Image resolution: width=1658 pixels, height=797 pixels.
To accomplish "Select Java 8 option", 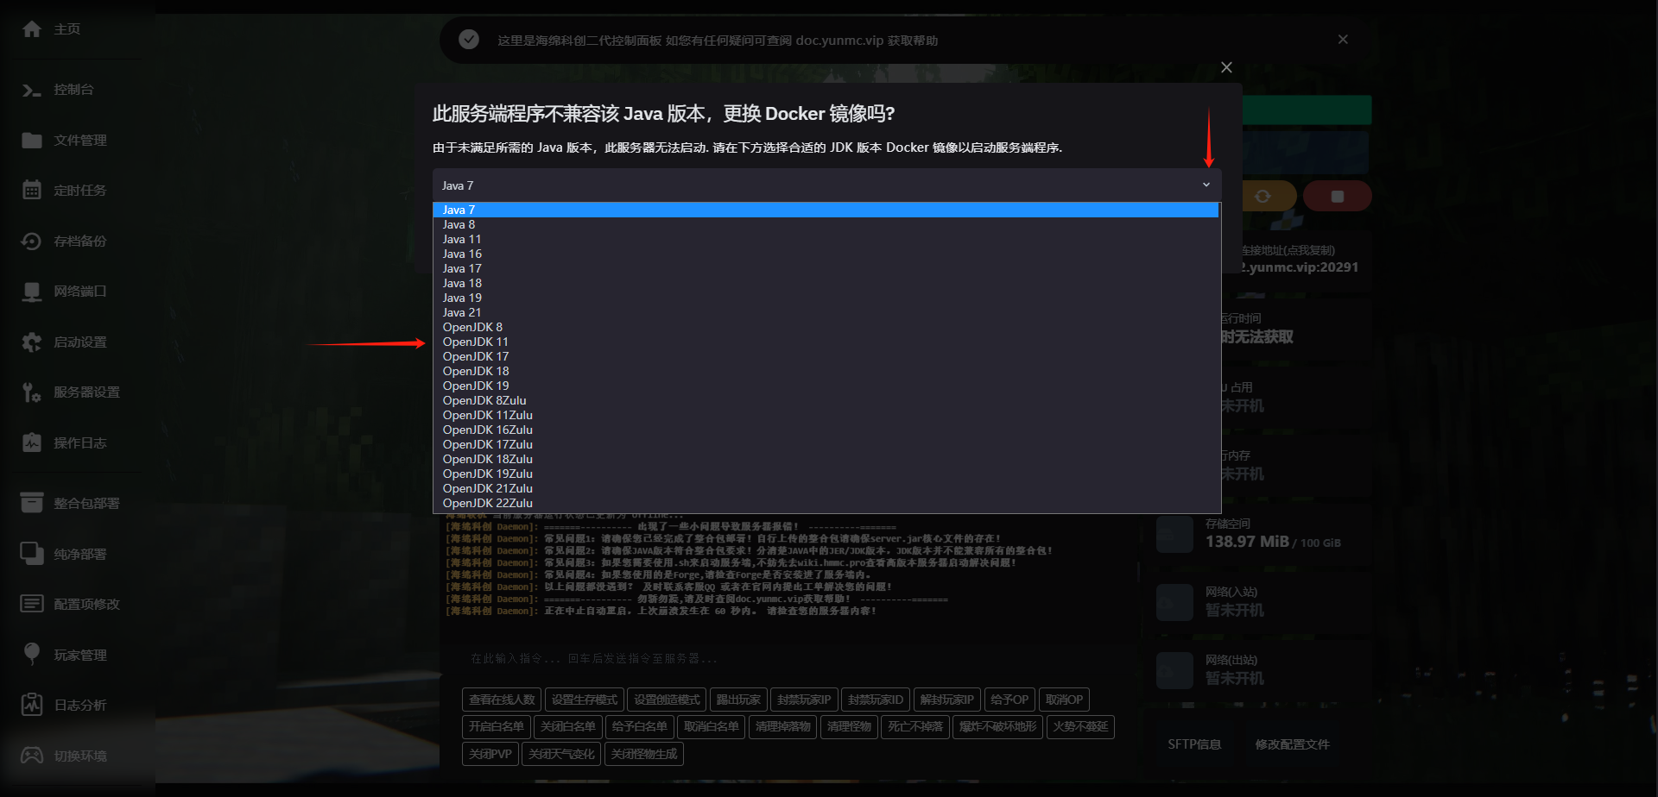I will (826, 224).
